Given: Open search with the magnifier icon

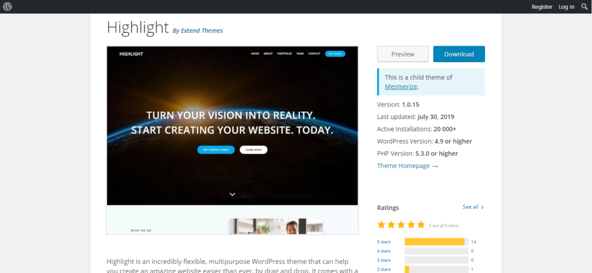Looking at the screenshot, I should pyautogui.click(x=584, y=7).
